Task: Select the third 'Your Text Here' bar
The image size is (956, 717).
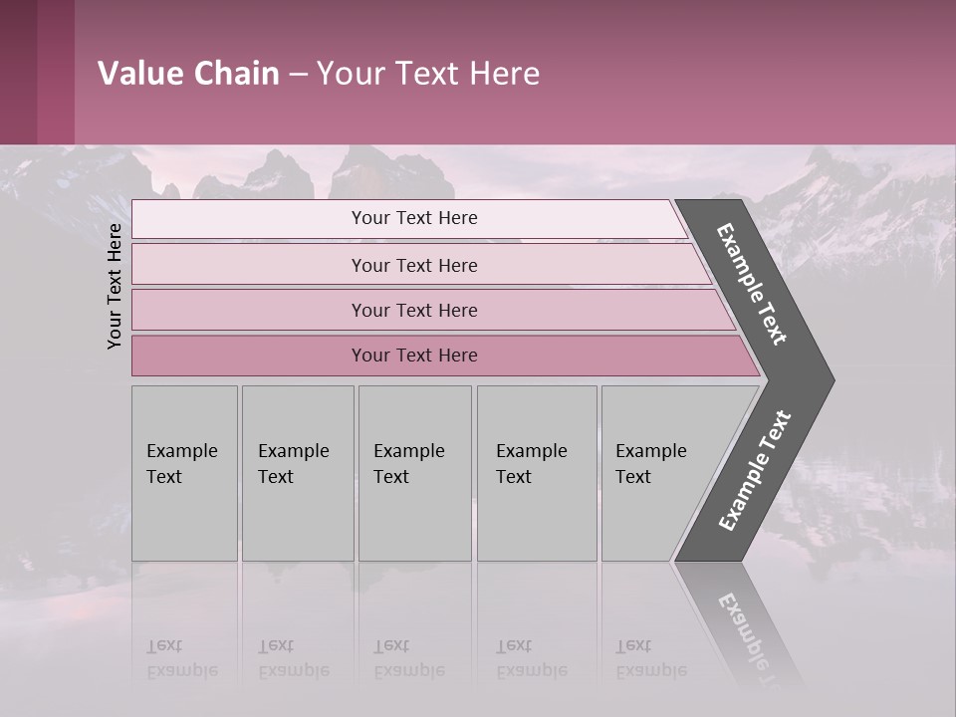Action: click(433, 310)
